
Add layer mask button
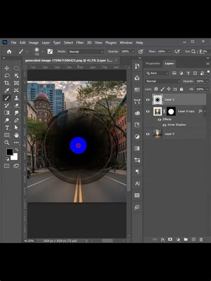tap(170, 239)
